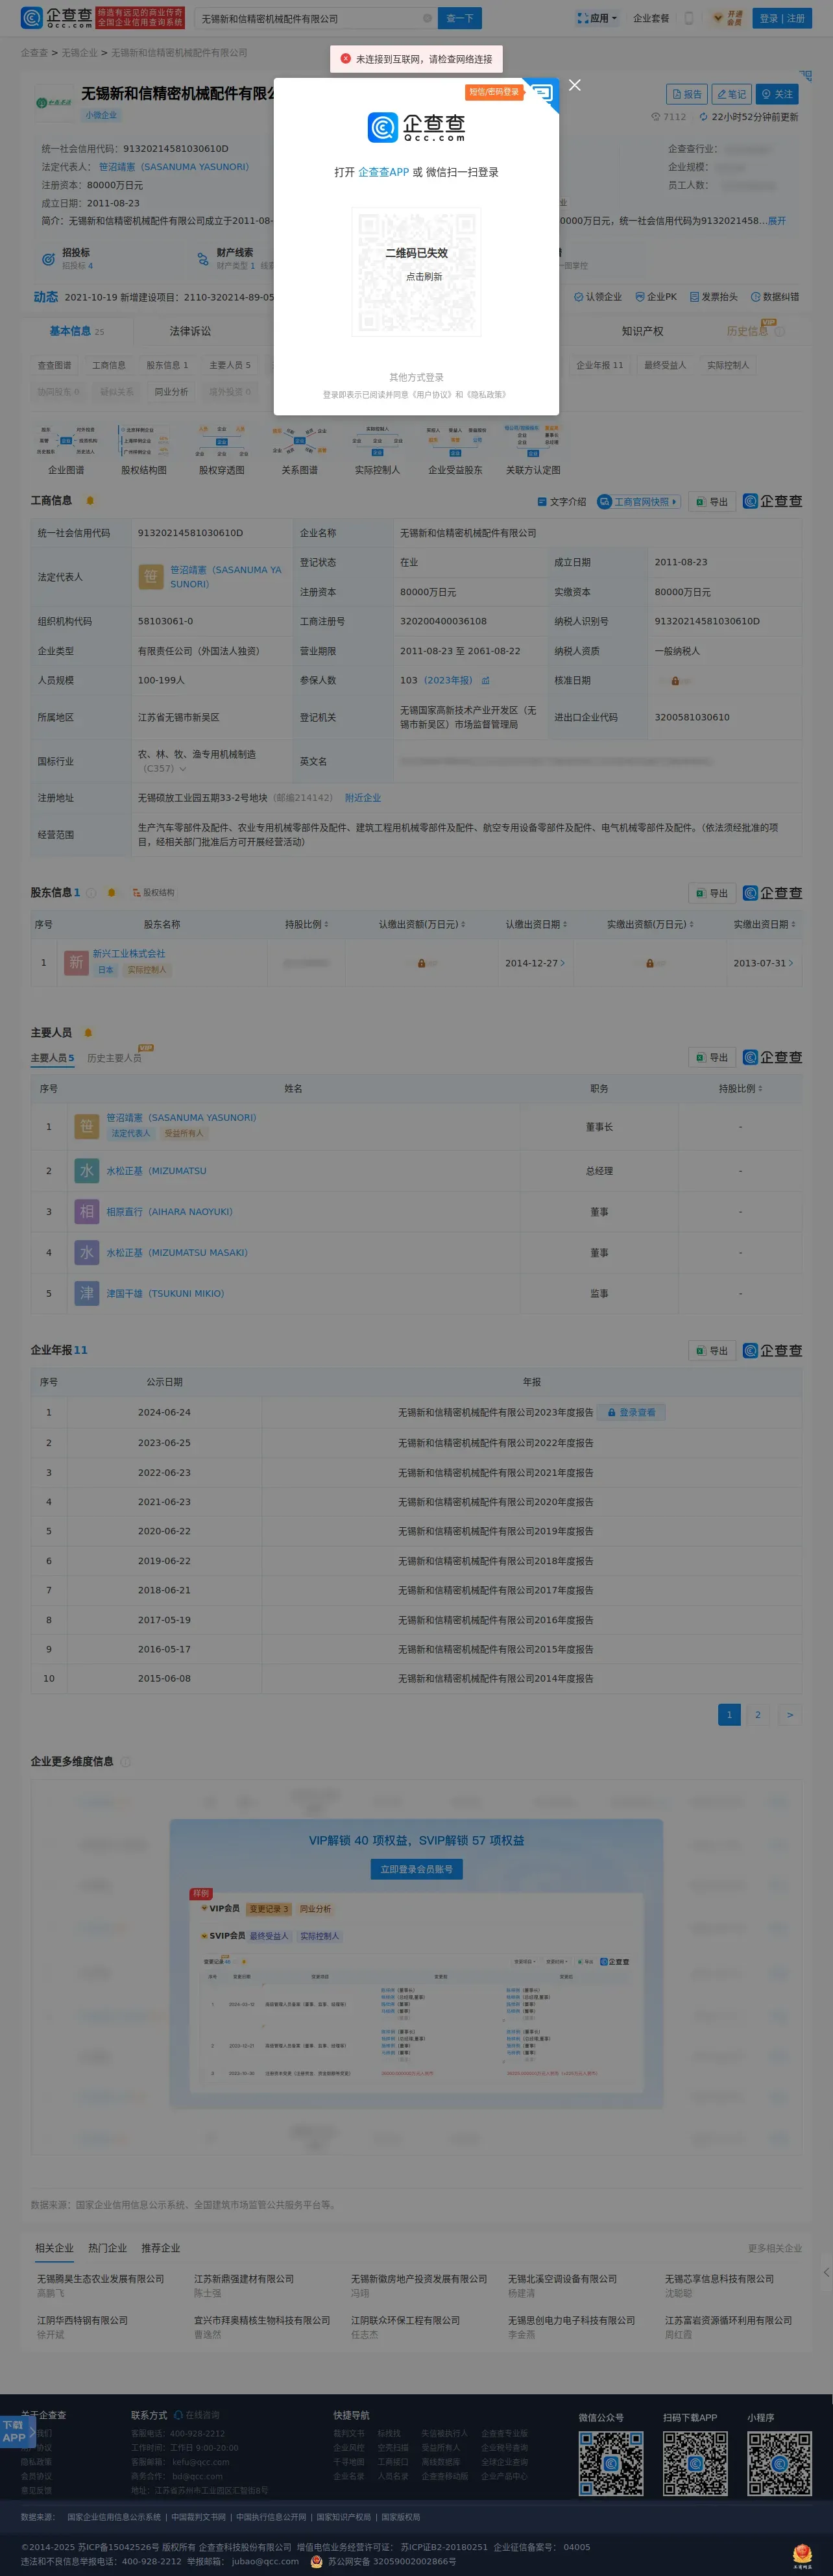
Task: Click the info icon beside 股东信息
Action: (x=91, y=893)
